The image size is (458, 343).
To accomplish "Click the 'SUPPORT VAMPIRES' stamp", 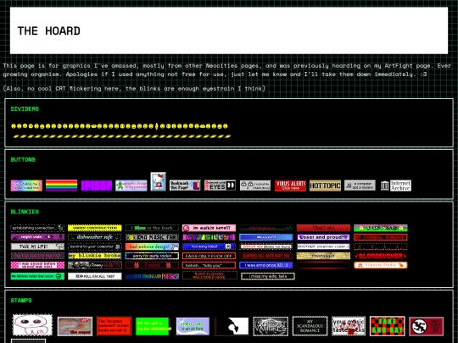I will click(x=271, y=326).
